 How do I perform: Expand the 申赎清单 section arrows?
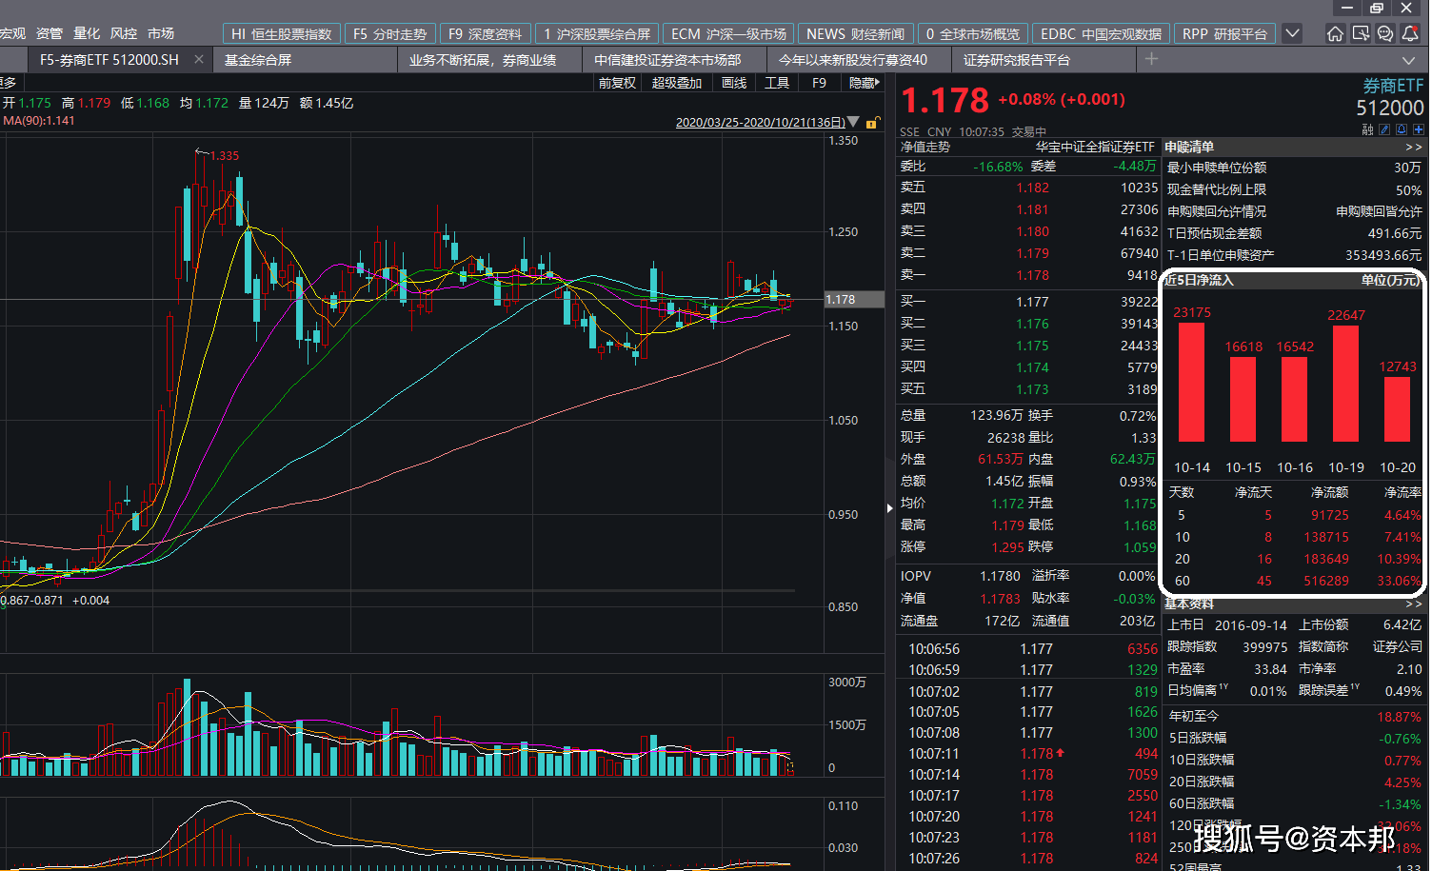click(x=1413, y=148)
